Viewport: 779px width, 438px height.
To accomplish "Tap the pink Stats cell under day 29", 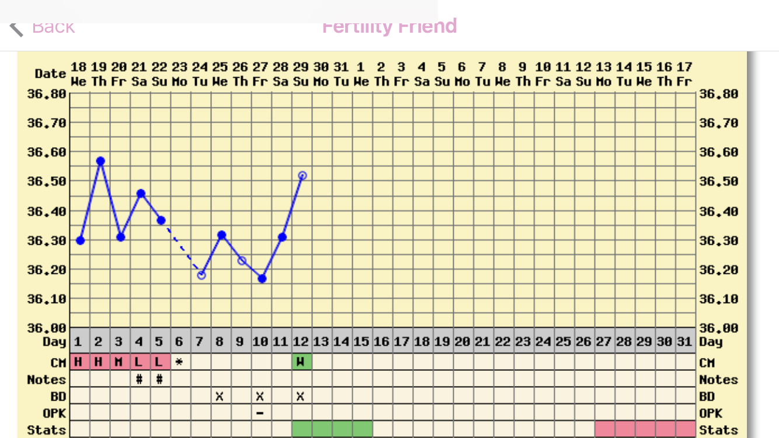I will (x=645, y=429).
